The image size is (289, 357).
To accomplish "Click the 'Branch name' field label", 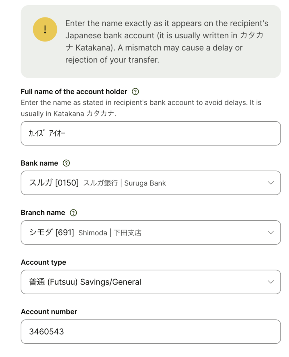I will (43, 213).
